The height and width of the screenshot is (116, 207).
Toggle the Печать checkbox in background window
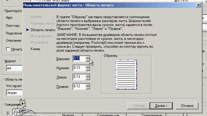coord(8,49)
